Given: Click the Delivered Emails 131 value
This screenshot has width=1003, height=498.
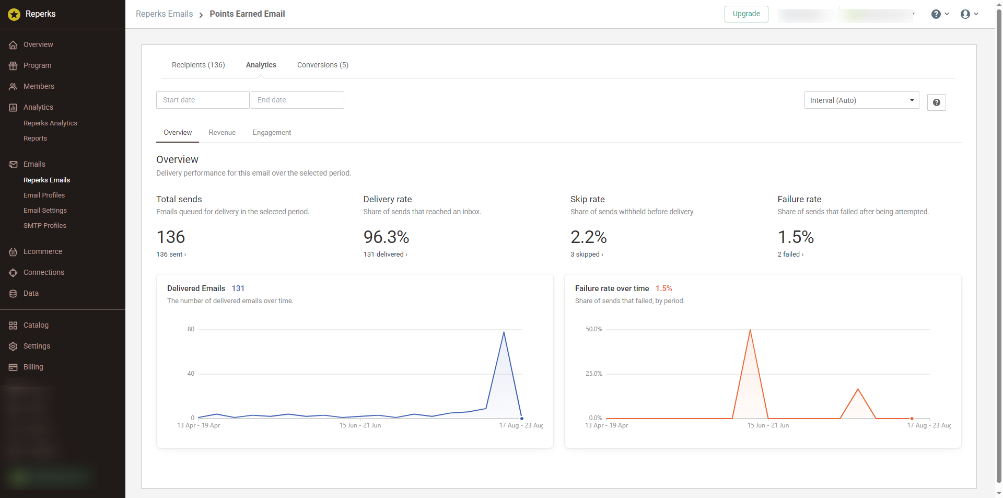Looking at the screenshot, I should coord(238,288).
